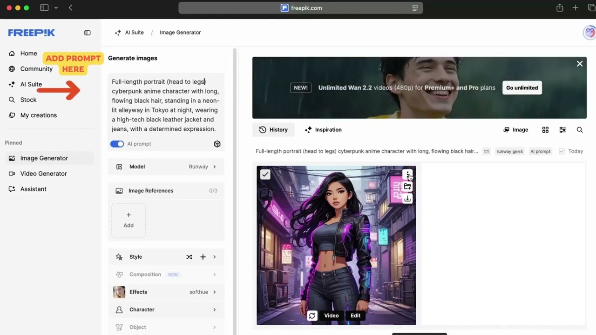This screenshot has width=596, height=335.
Task: Click the regenerate icon on the image
Action: (312, 315)
